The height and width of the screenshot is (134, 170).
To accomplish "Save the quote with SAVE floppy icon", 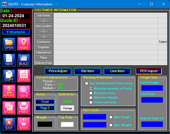I will coord(24,123).
